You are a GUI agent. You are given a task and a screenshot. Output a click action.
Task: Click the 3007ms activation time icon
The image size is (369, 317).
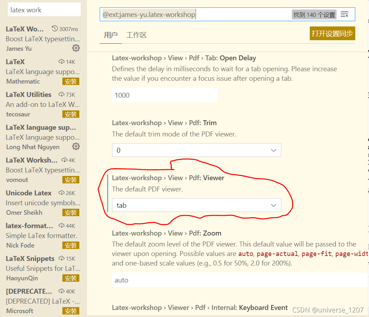(x=55, y=29)
